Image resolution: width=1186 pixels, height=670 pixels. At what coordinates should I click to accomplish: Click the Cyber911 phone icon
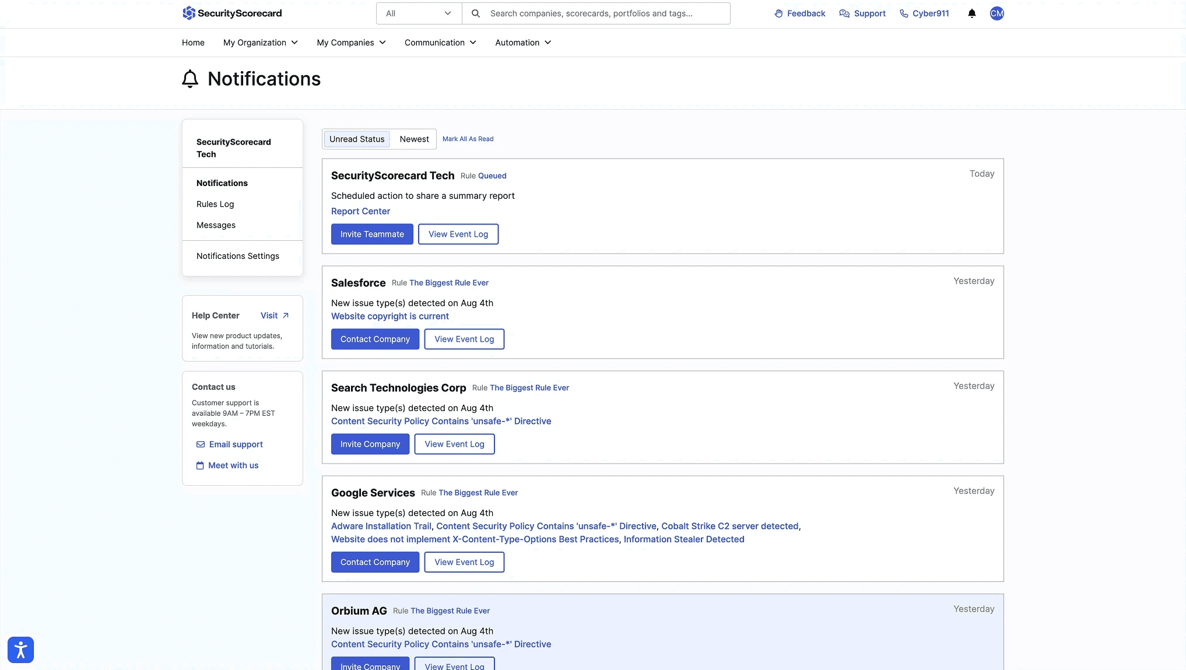point(904,13)
